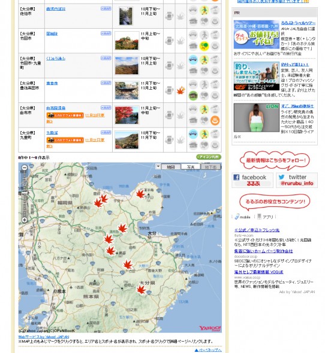Zoom in the map with the plus button
325x353 pixels.
pos(25,220)
